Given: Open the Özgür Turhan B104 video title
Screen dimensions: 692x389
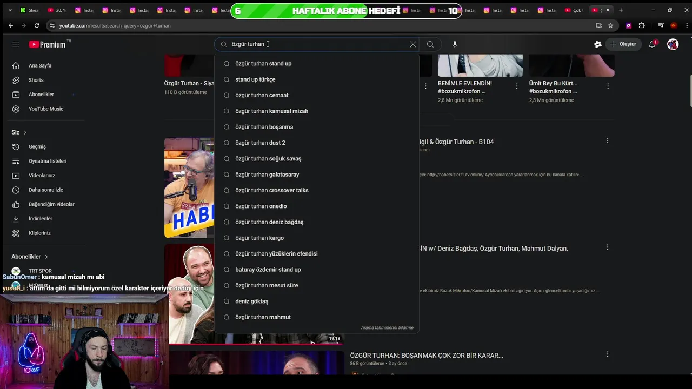Looking at the screenshot, I should coord(456,142).
